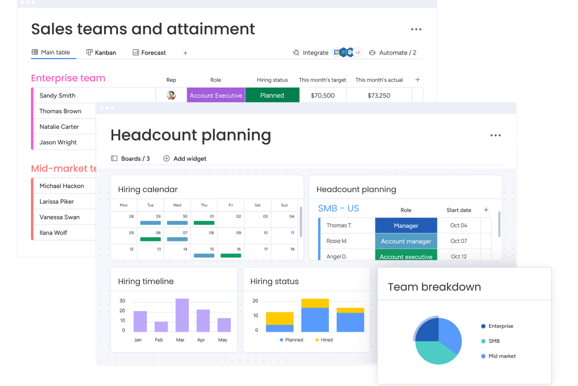Screen dimensions: 578x386
Task: Select the green event on Thu 01
Action: click(x=204, y=223)
